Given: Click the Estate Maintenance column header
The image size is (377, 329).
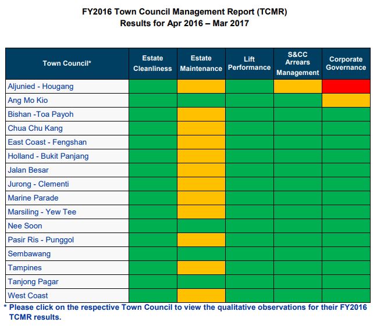Looking at the screenshot, I should (x=201, y=63).
